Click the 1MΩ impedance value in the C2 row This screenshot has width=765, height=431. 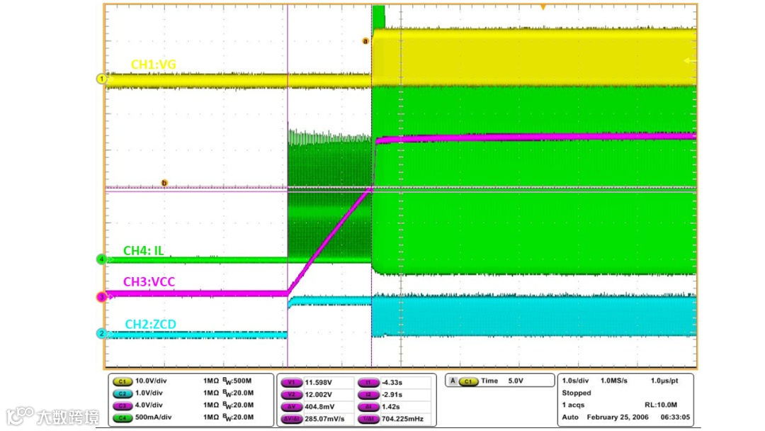point(211,393)
